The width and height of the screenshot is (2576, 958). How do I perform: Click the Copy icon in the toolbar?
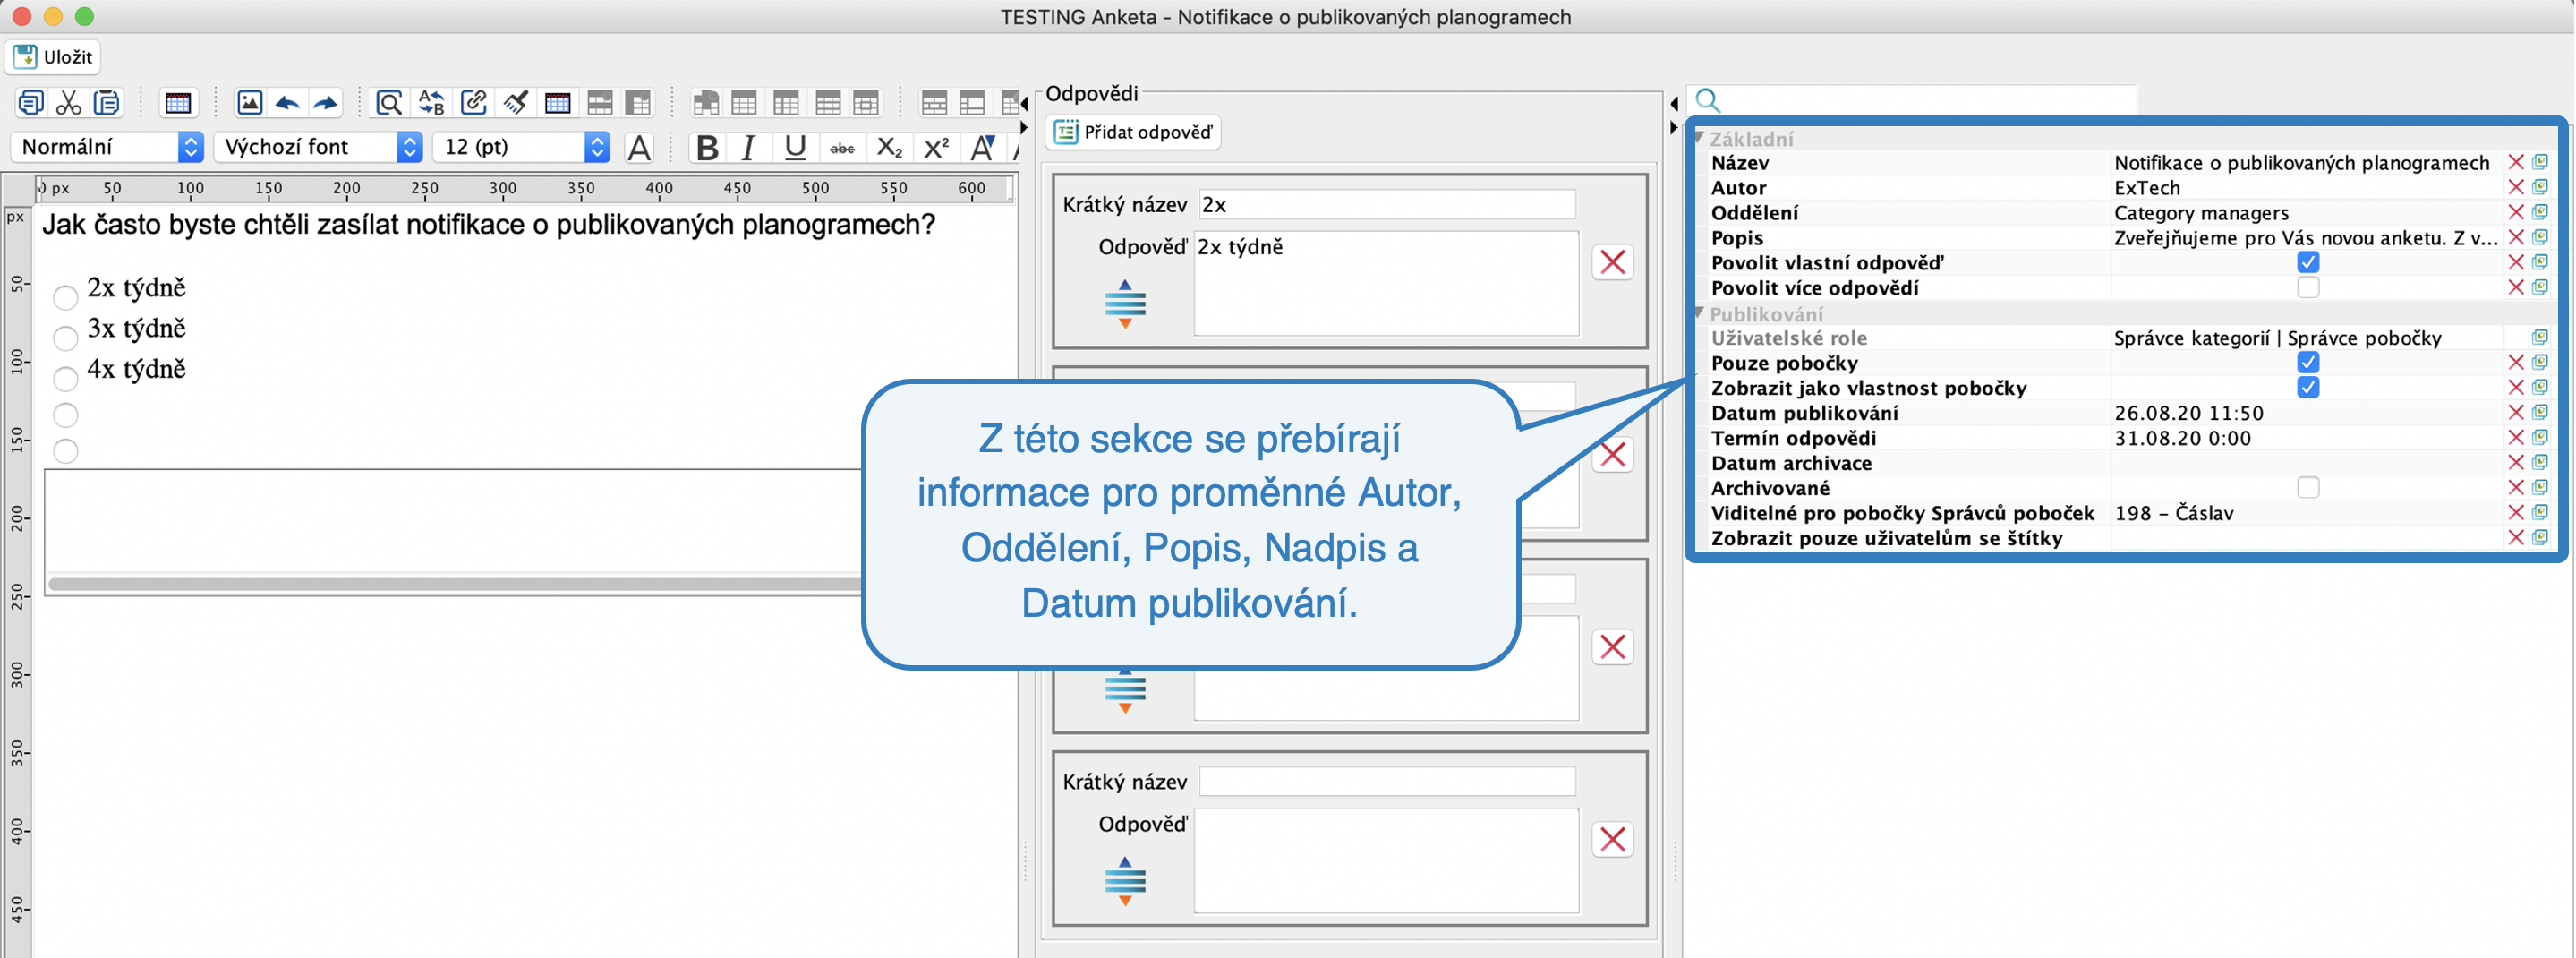tap(30, 103)
